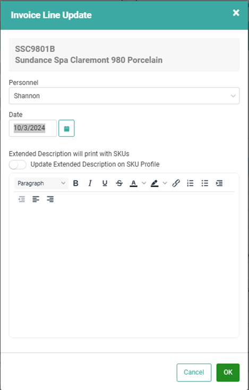Decrease indent of the paragraph

(x=22, y=199)
